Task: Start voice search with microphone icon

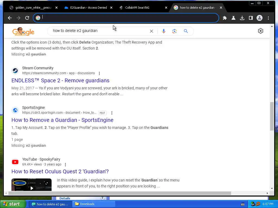Action: [x=164, y=31]
